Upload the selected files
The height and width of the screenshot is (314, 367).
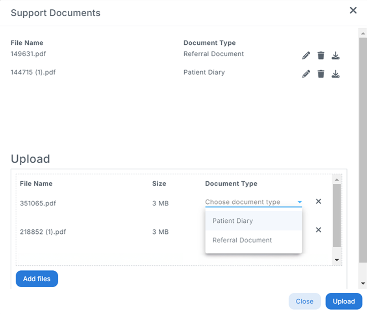click(x=344, y=301)
